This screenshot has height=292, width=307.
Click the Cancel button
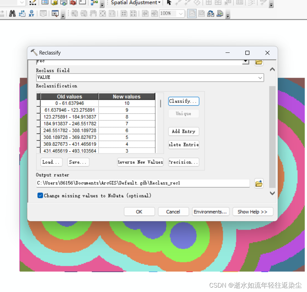coord(173,212)
